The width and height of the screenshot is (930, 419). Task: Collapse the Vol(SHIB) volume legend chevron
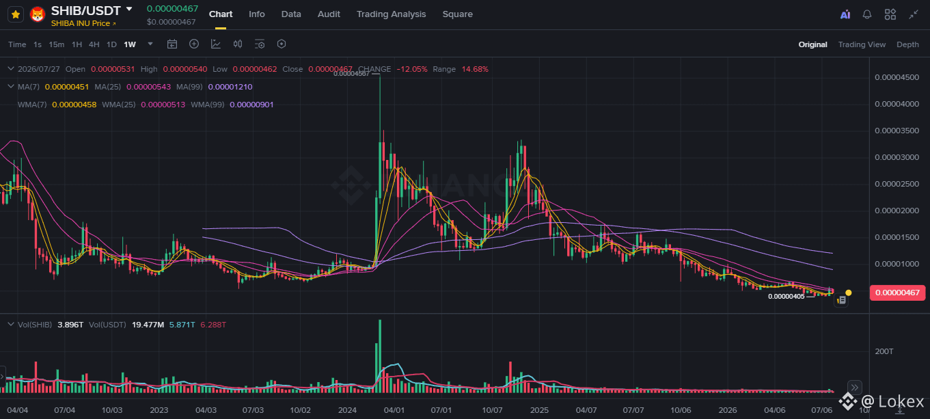point(10,325)
